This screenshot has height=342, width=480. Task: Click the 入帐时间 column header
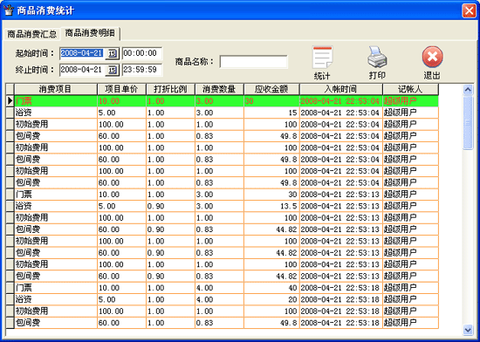pyautogui.click(x=341, y=89)
